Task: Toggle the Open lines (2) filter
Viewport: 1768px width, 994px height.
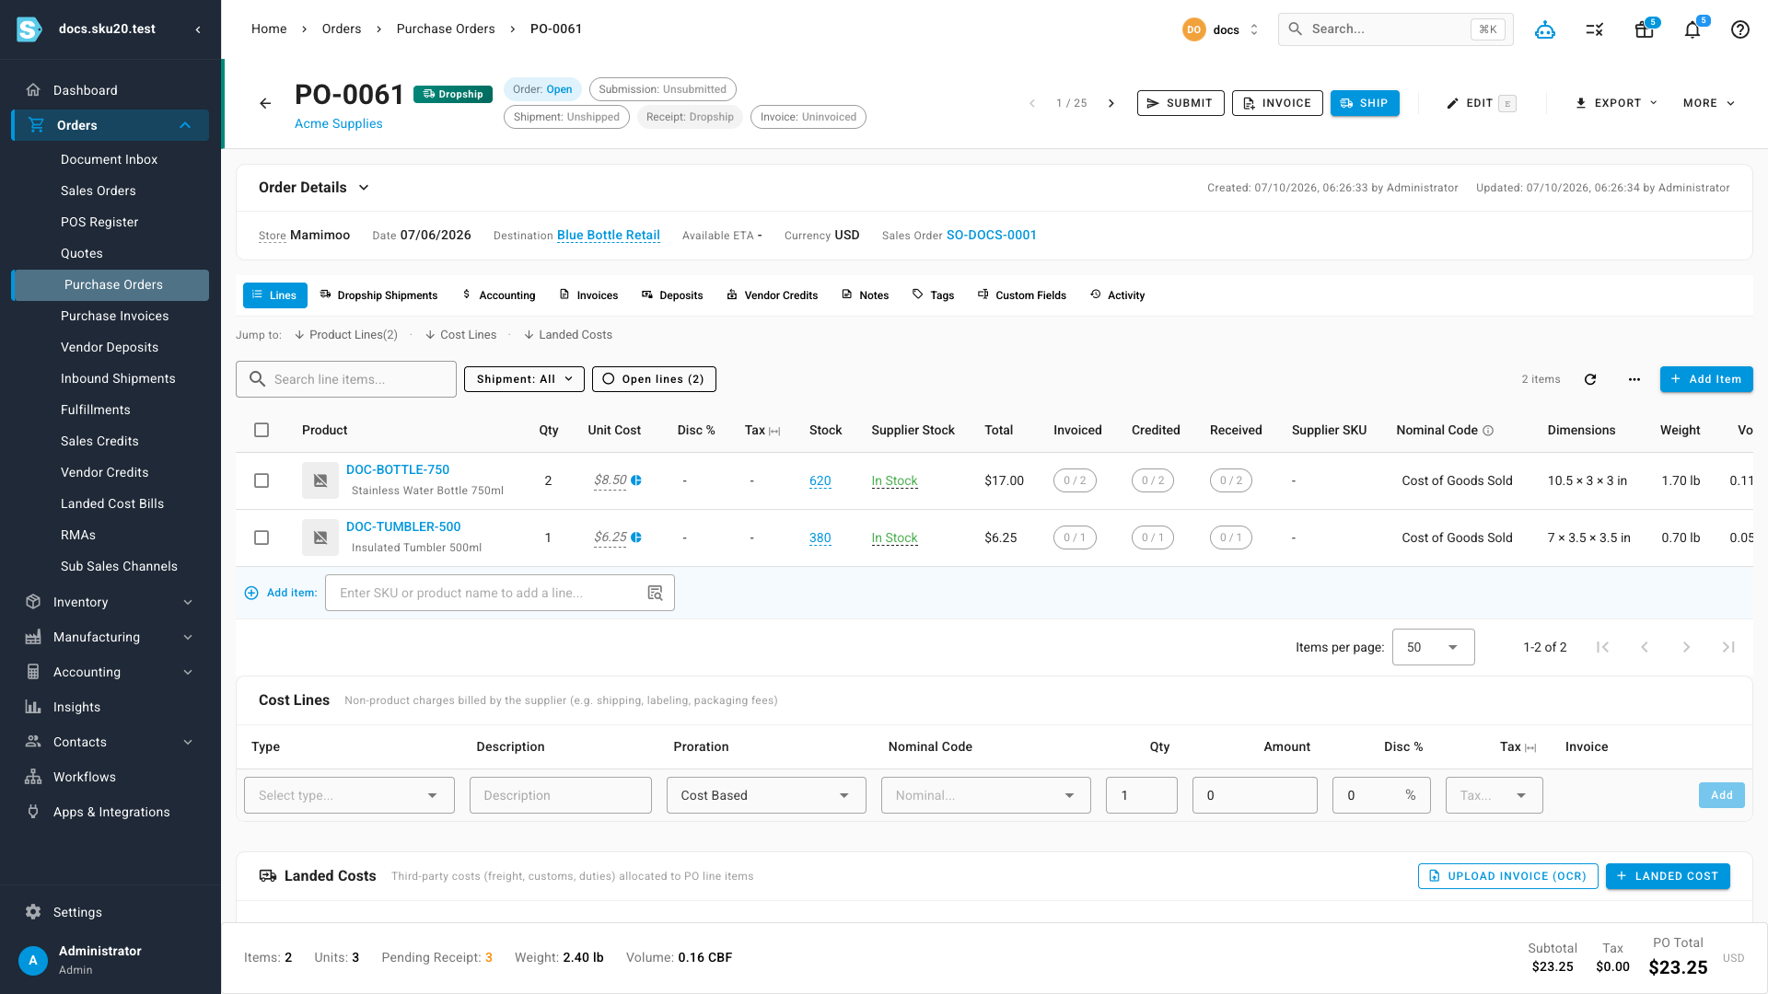Action: click(654, 379)
